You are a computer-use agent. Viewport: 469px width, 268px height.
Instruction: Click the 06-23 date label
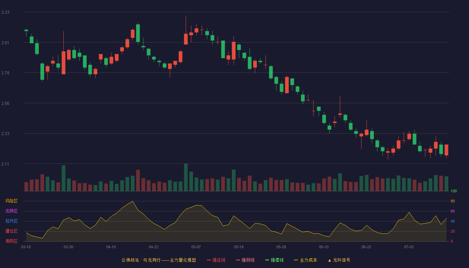point(366,247)
